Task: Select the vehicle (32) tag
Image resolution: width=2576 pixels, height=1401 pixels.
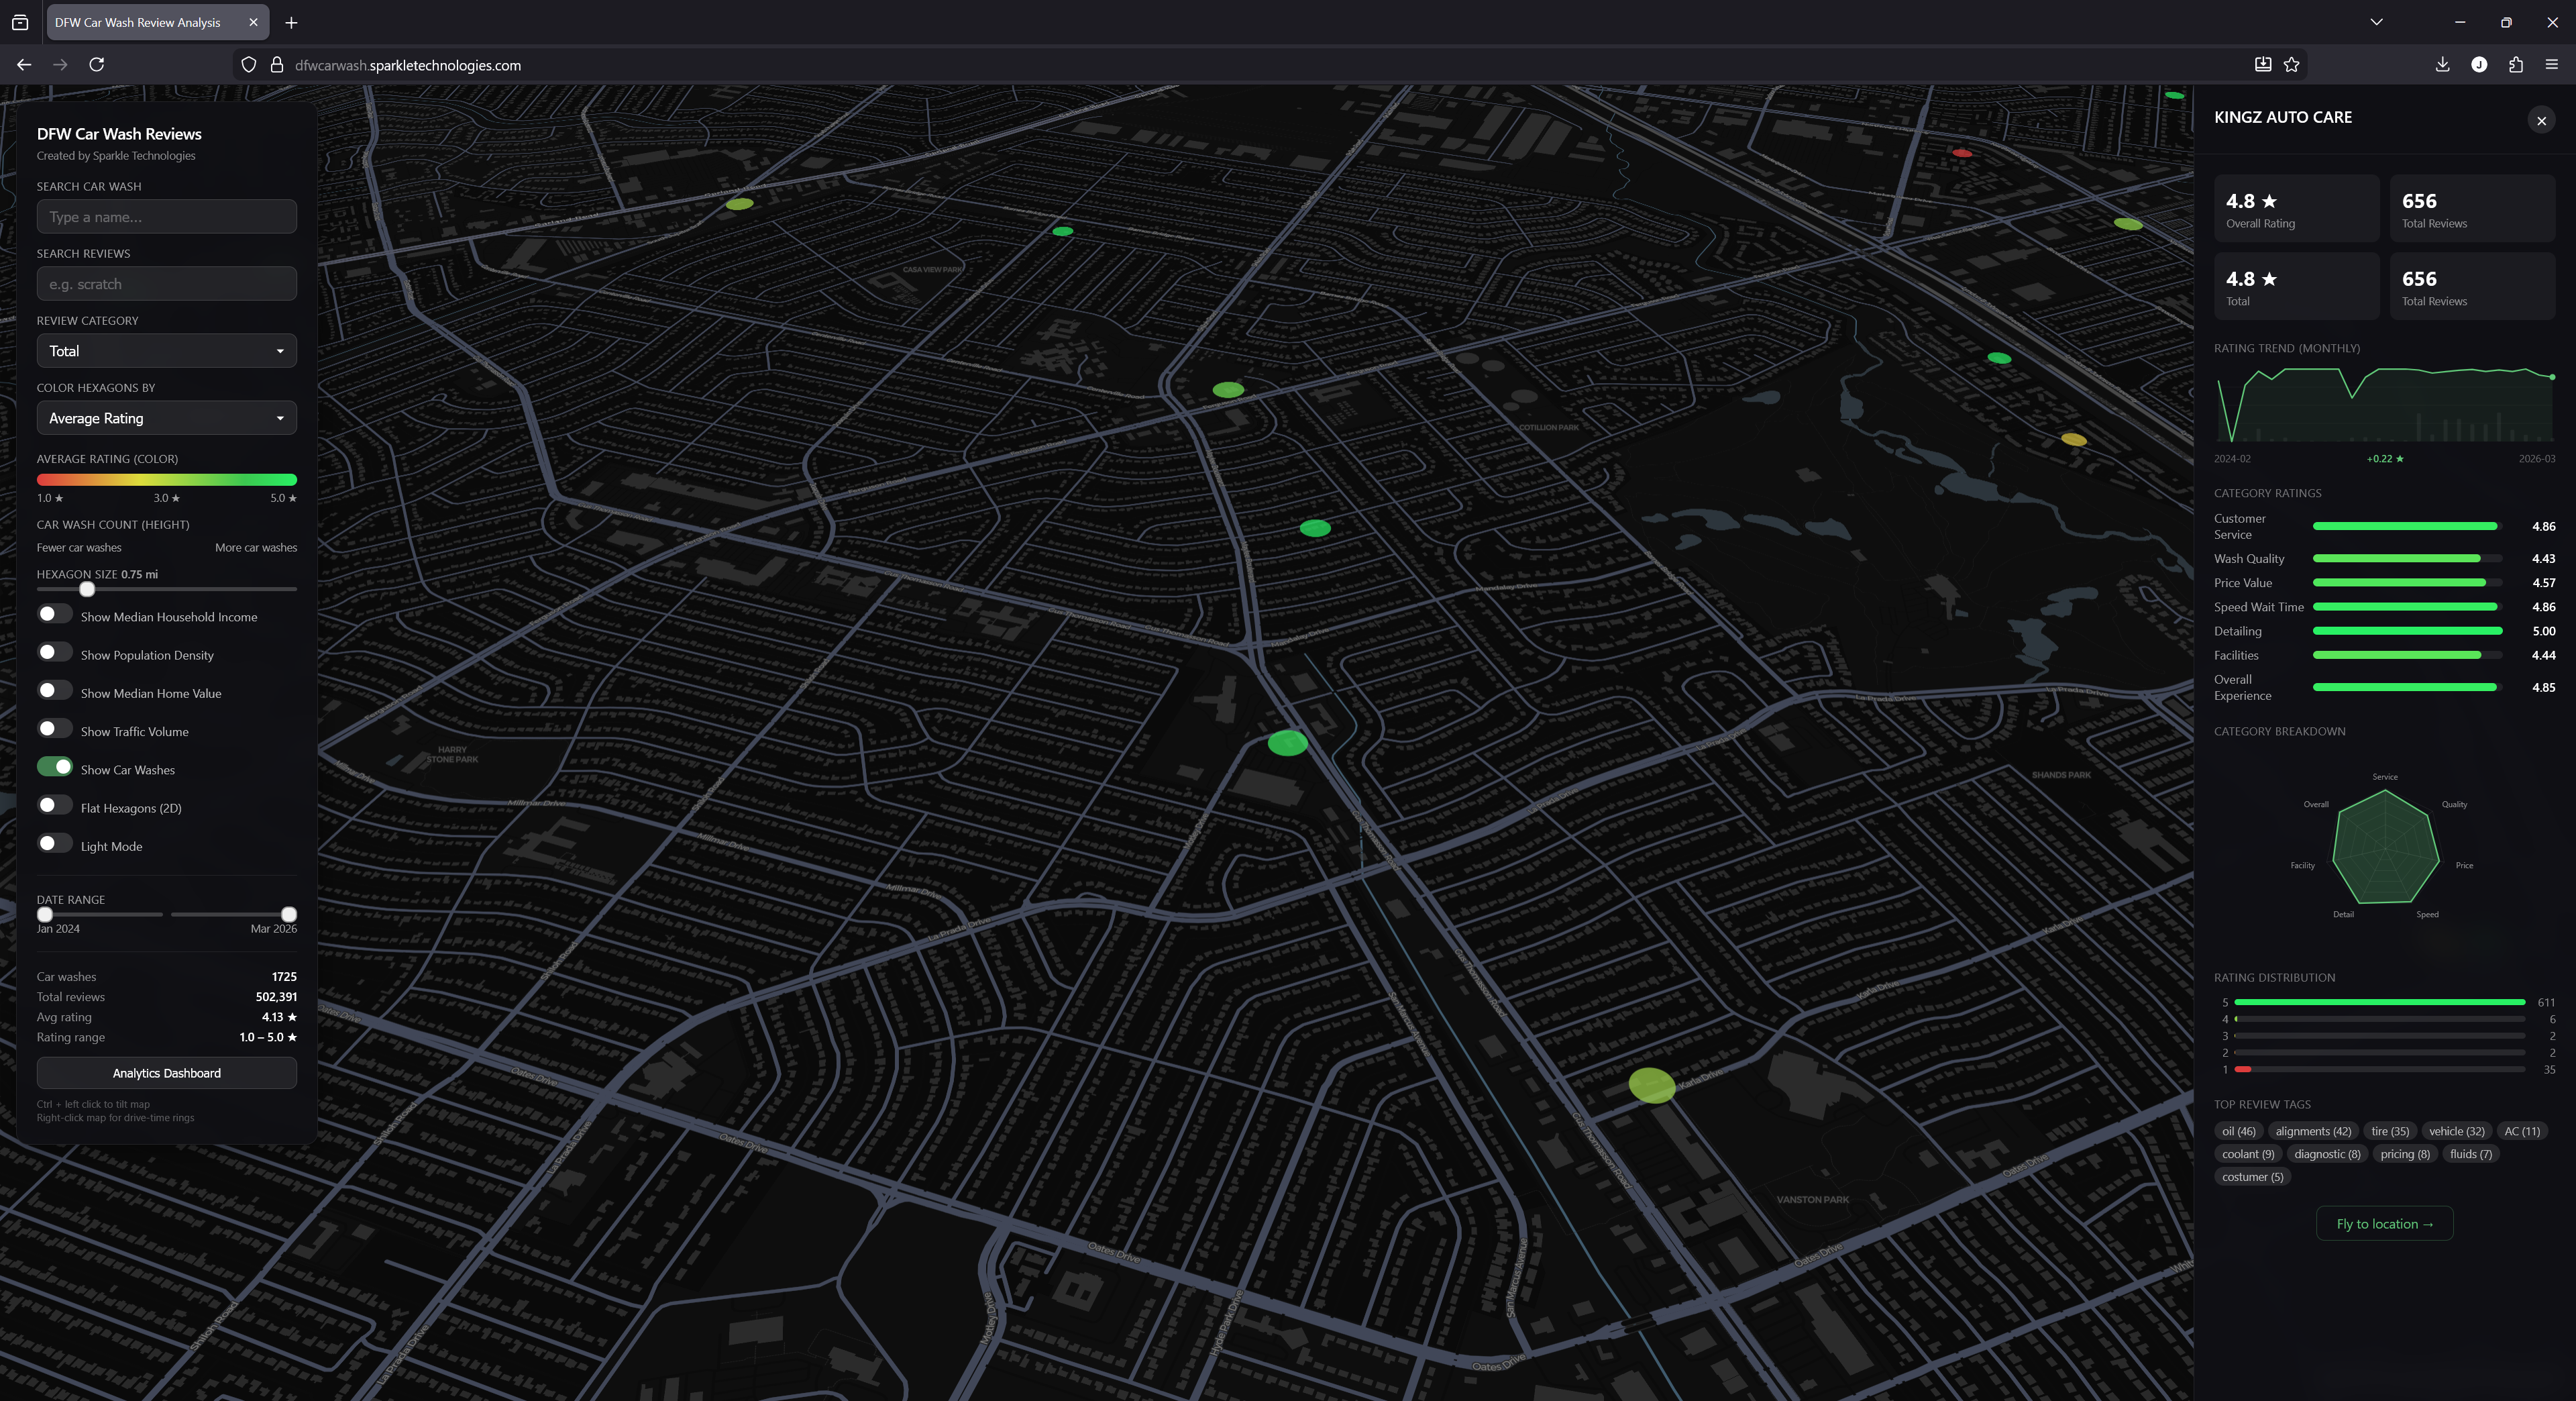Action: [x=2456, y=1131]
